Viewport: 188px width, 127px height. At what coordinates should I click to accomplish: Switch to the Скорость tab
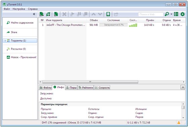pyautogui.click(x=102, y=87)
